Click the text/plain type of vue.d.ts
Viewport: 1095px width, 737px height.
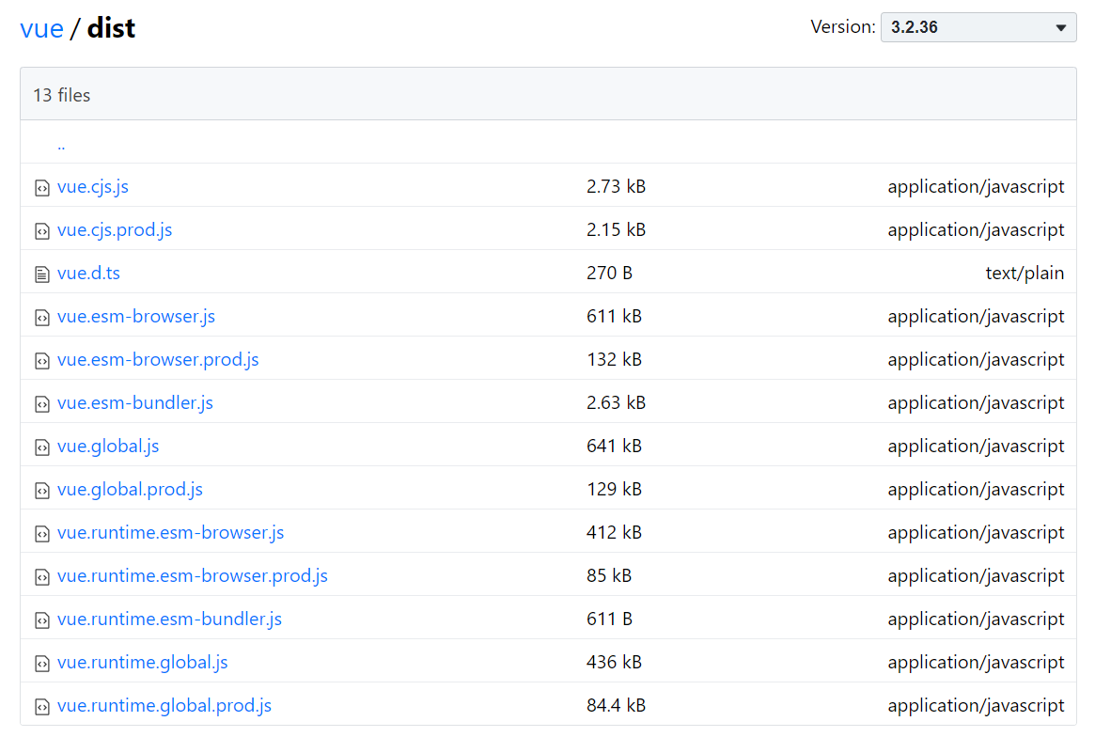click(x=1025, y=274)
